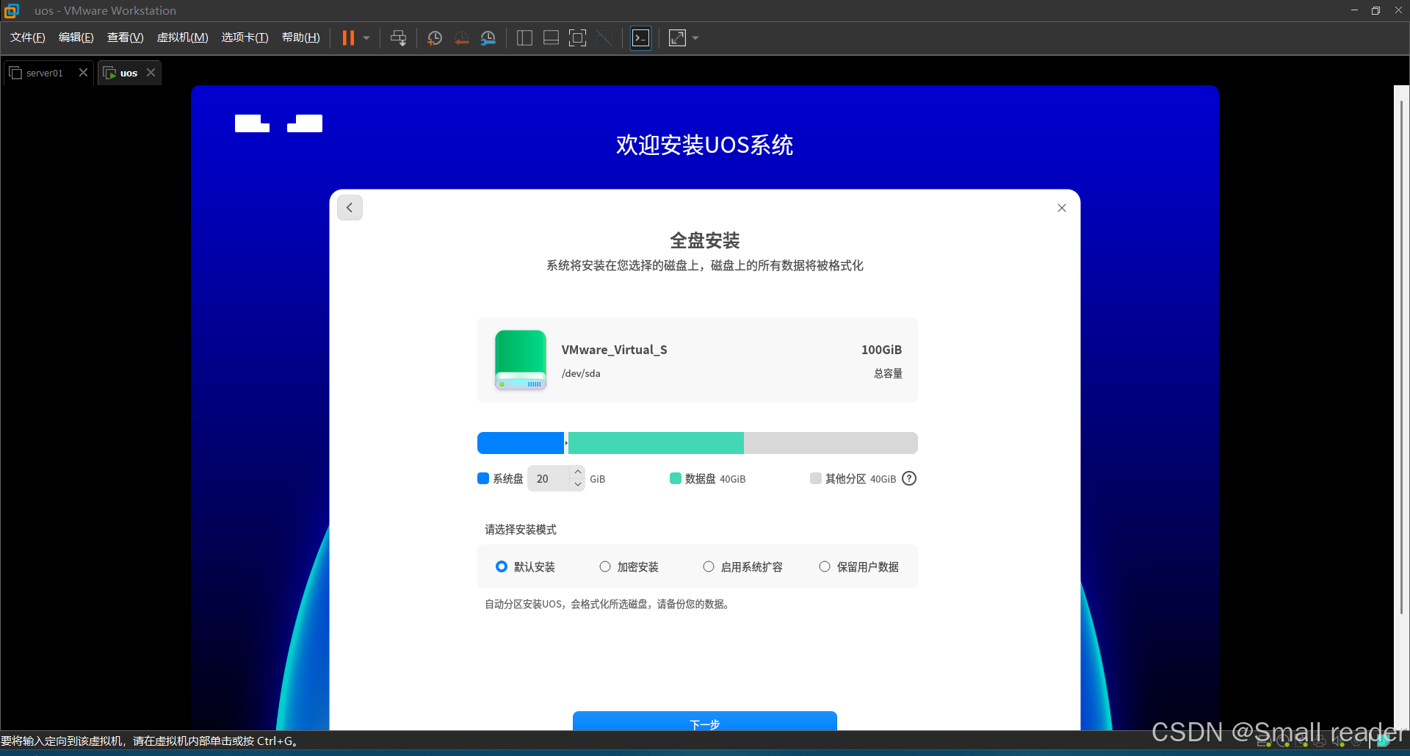
Task: Open the power options dropdown arrow
Action: click(x=366, y=37)
